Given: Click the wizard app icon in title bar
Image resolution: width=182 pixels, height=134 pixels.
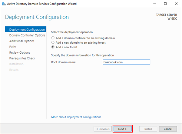Looking at the screenshot, I should (4, 4).
